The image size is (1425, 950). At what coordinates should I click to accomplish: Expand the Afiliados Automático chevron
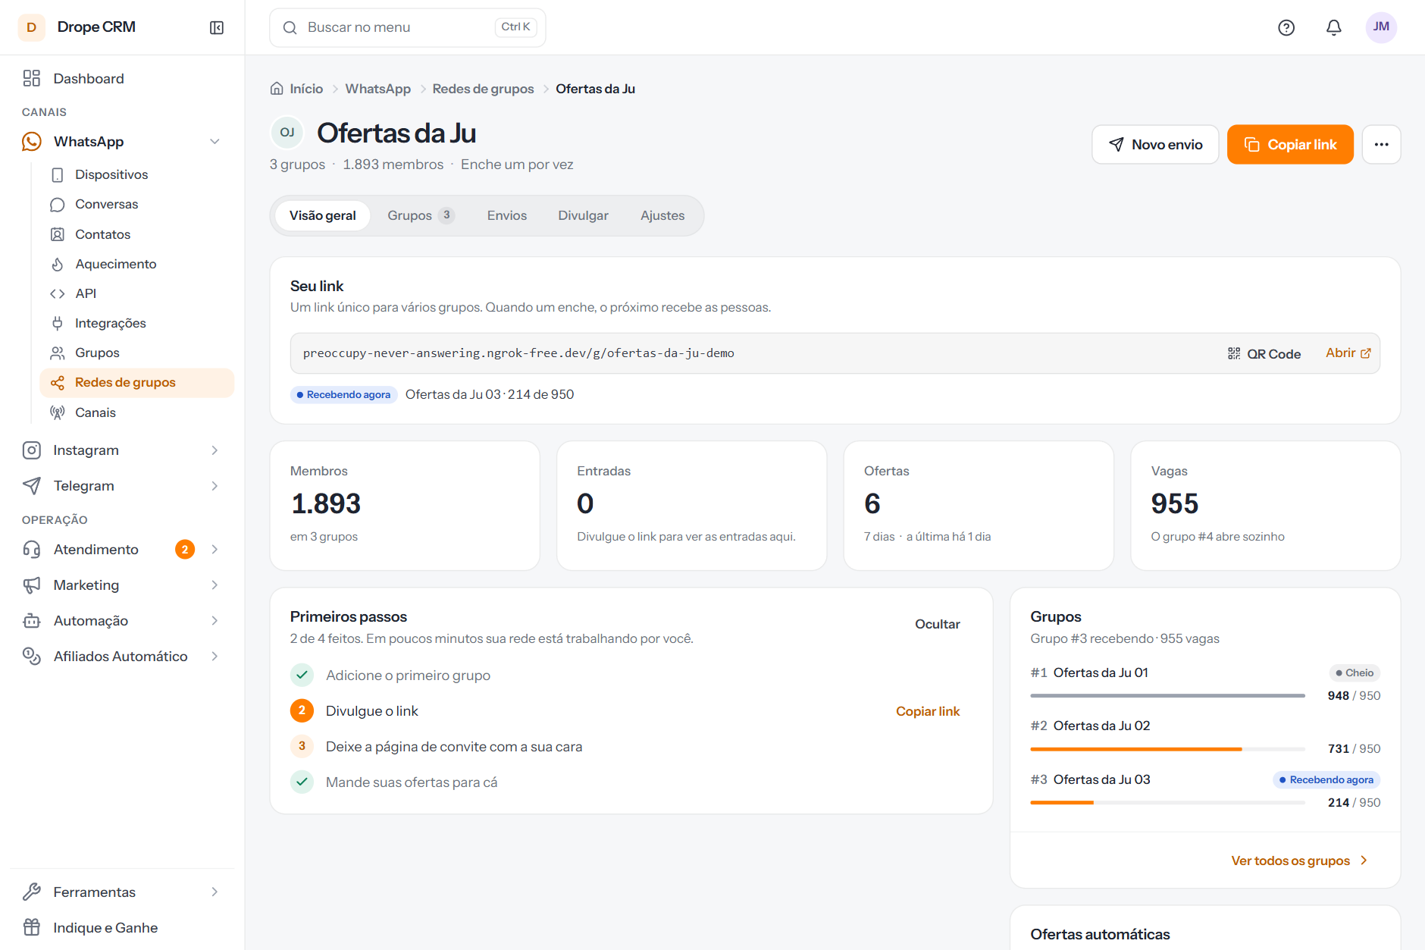(x=215, y=657)
